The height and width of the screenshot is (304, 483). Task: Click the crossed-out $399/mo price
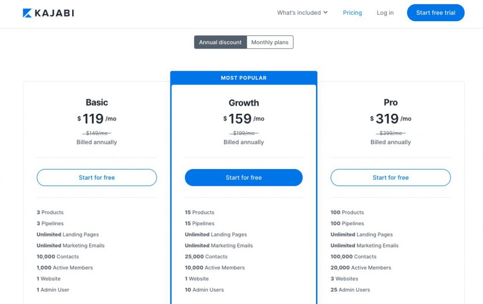click(391, 133)
